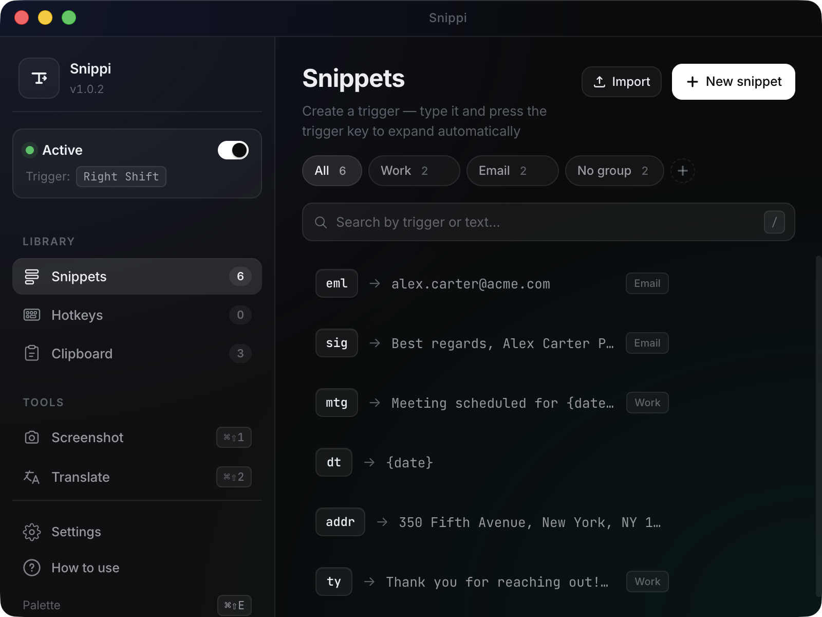
Task: Click the slash shortcut hint in search
Action: coord(774,222)
